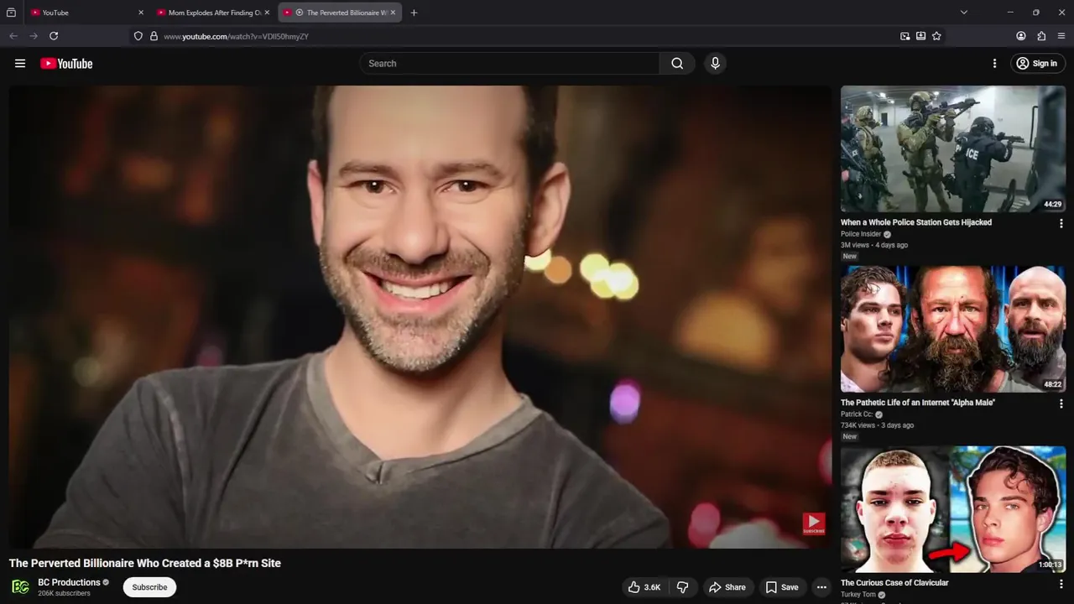Viewport: 1074px width, 604px height.
Task: Bookmark this page with the star icon
Action: (x=936, y=36)
